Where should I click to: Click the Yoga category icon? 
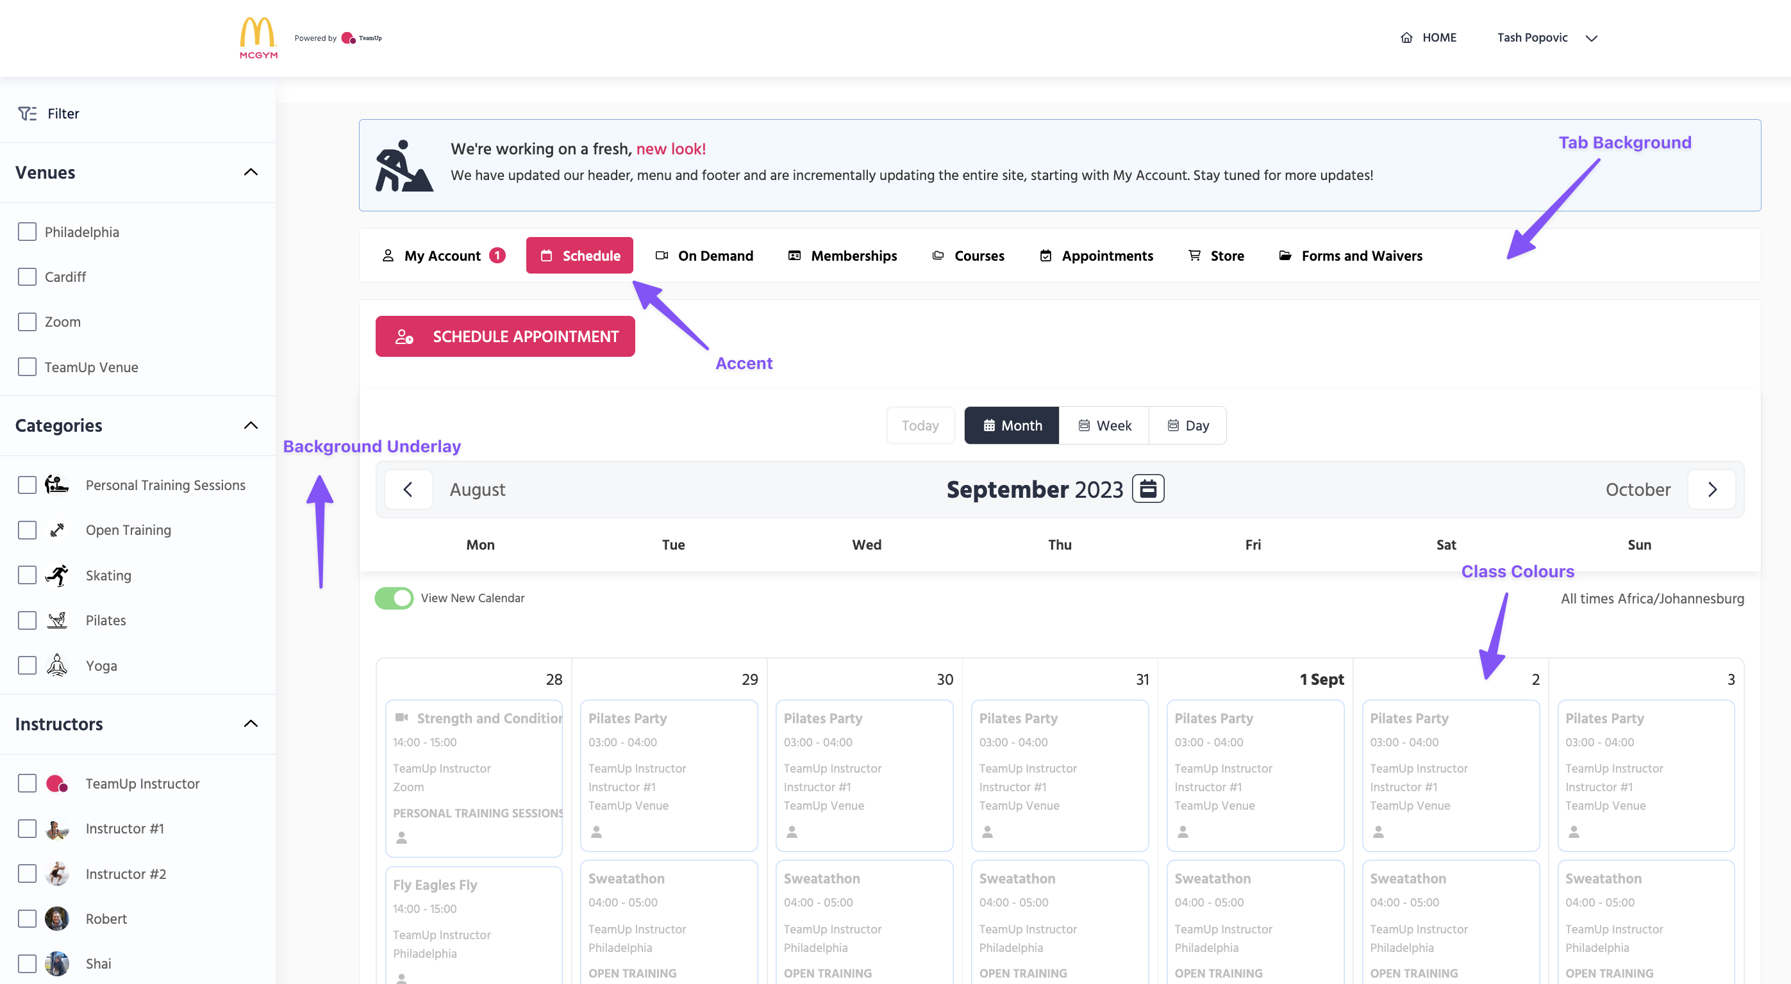click(x=57, y=665)
